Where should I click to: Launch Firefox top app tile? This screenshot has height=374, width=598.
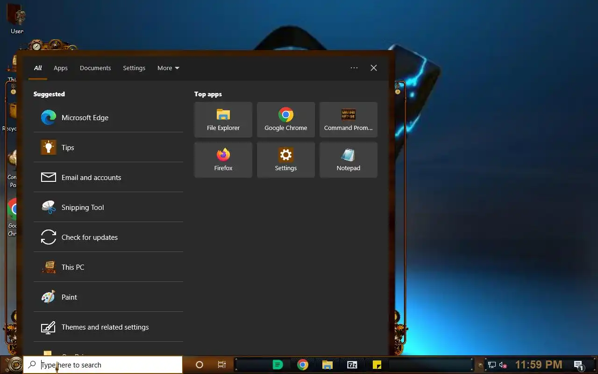[223, 160]
